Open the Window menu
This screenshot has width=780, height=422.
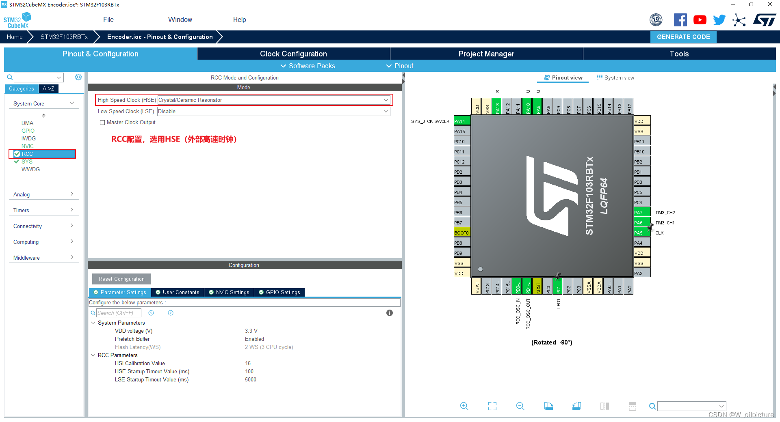point(180,19)
